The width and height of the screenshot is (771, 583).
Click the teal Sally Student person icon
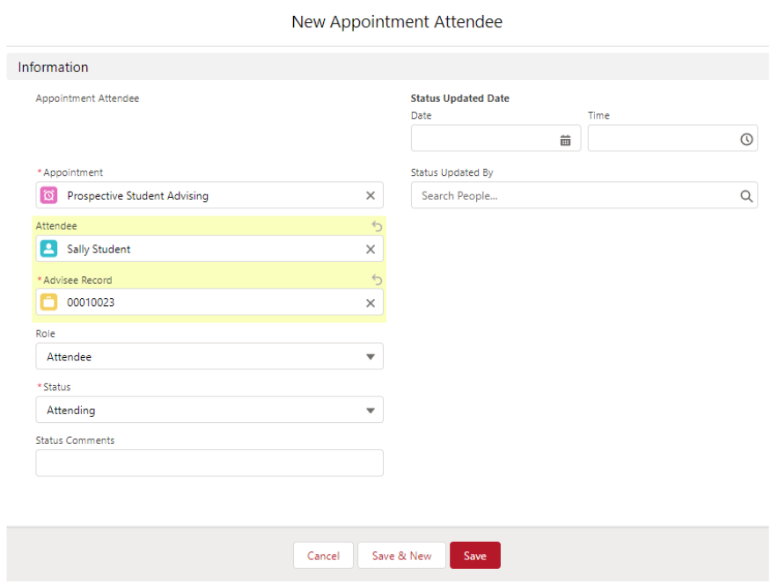[x=48, y=249]
